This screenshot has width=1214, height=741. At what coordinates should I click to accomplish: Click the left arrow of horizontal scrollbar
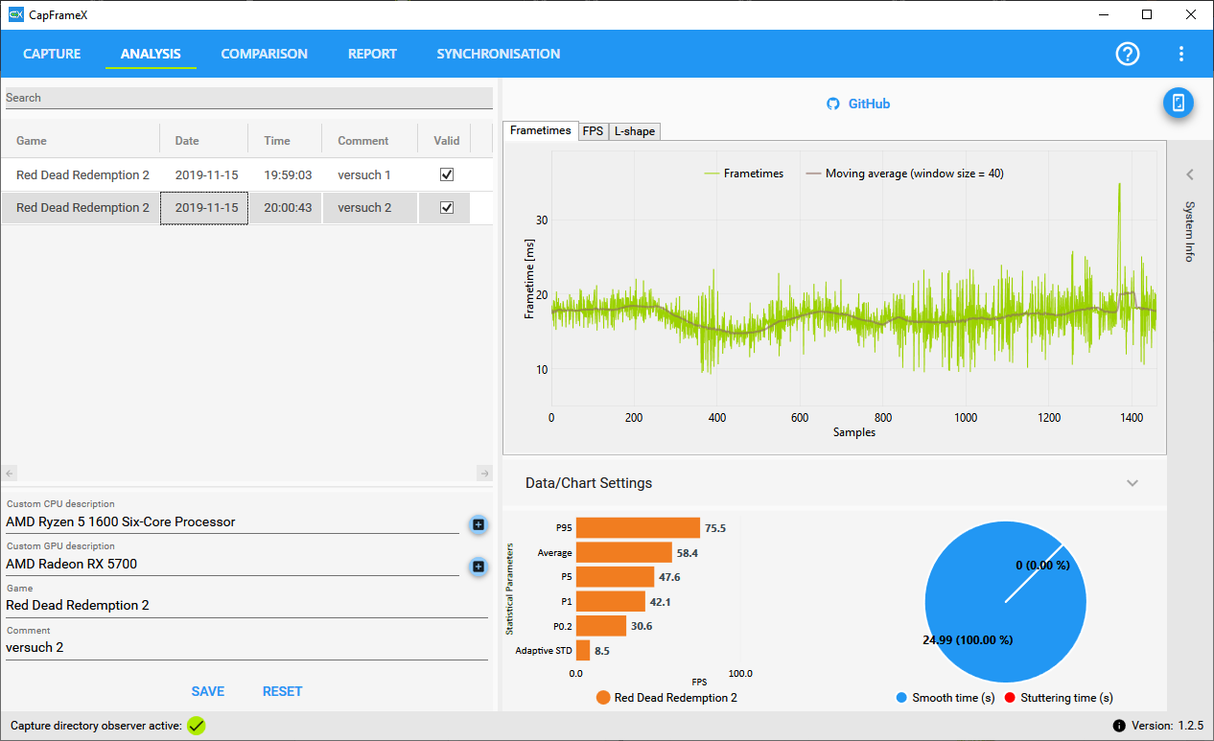tap(10, 474)
